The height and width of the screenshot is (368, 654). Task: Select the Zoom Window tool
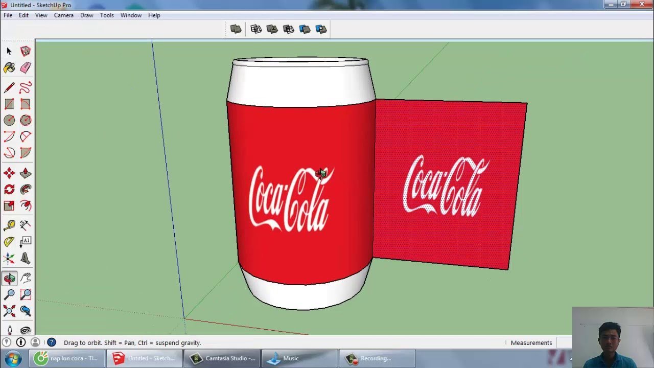tap(26, 295)
